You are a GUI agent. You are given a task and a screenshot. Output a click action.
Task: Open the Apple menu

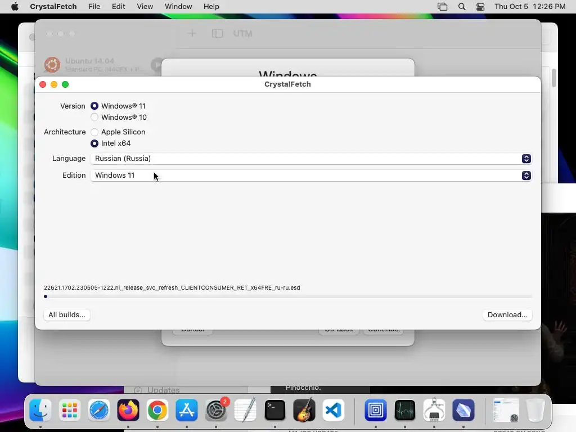click(15, 7)
